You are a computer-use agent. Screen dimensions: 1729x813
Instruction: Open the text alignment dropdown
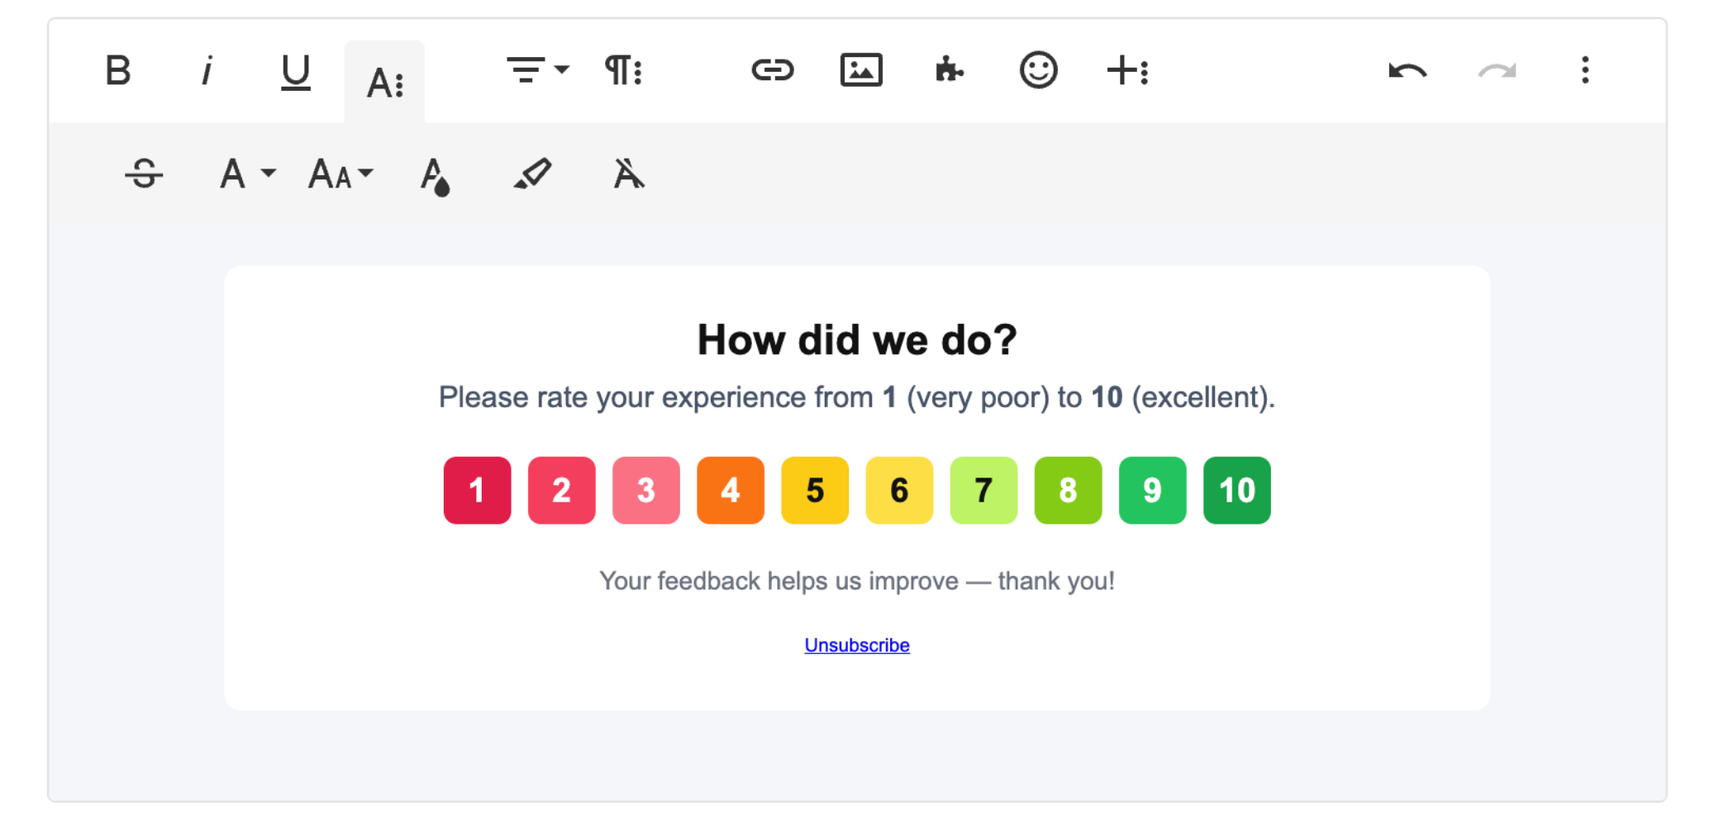click(x=537, y=70)
